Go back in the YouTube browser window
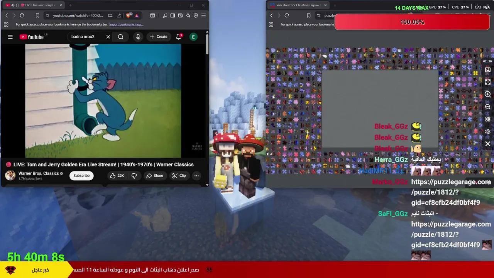 tap(7, 15)
